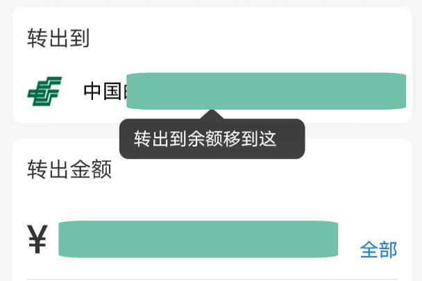This screenshot has width=422, height=281.
Task: Click the 金额 characters in 转出金额
Action: coord(90,170)
